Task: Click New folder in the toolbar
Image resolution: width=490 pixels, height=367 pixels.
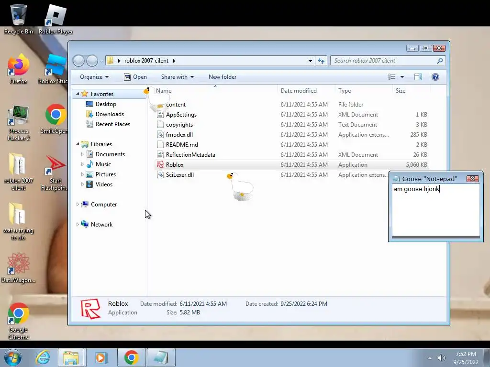Action: pyautogui.click(x=223, y=77)
